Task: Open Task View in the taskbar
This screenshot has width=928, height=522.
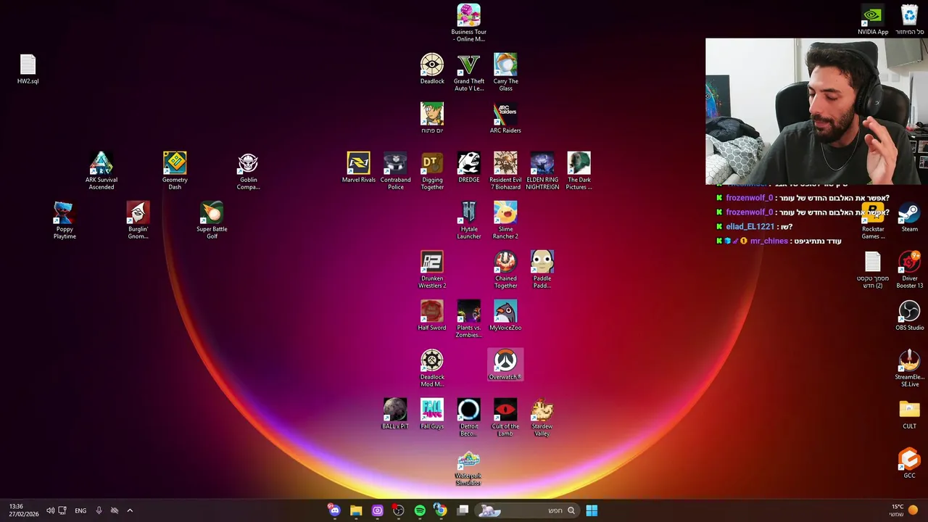Action: pos(463,510)
